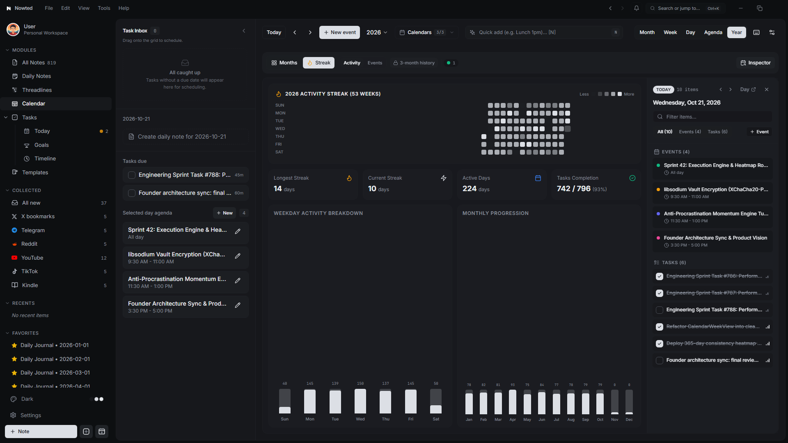Navigate to next year arrow
The height and width of the screenshot is (443, 788).
310,32
